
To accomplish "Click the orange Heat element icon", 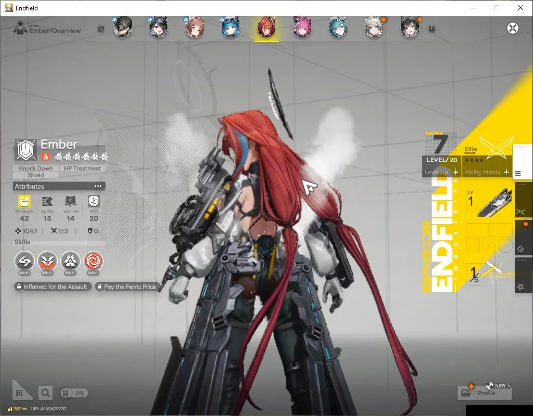I will [46, 157].
